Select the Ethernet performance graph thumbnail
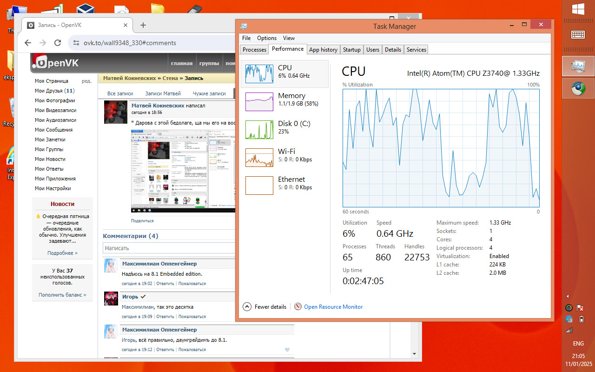 pyautogui.click(x=259, y=185)
